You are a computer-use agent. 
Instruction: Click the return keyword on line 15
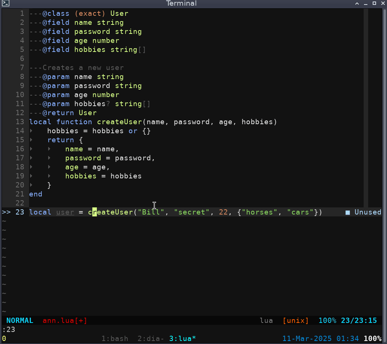coord(60,140)
